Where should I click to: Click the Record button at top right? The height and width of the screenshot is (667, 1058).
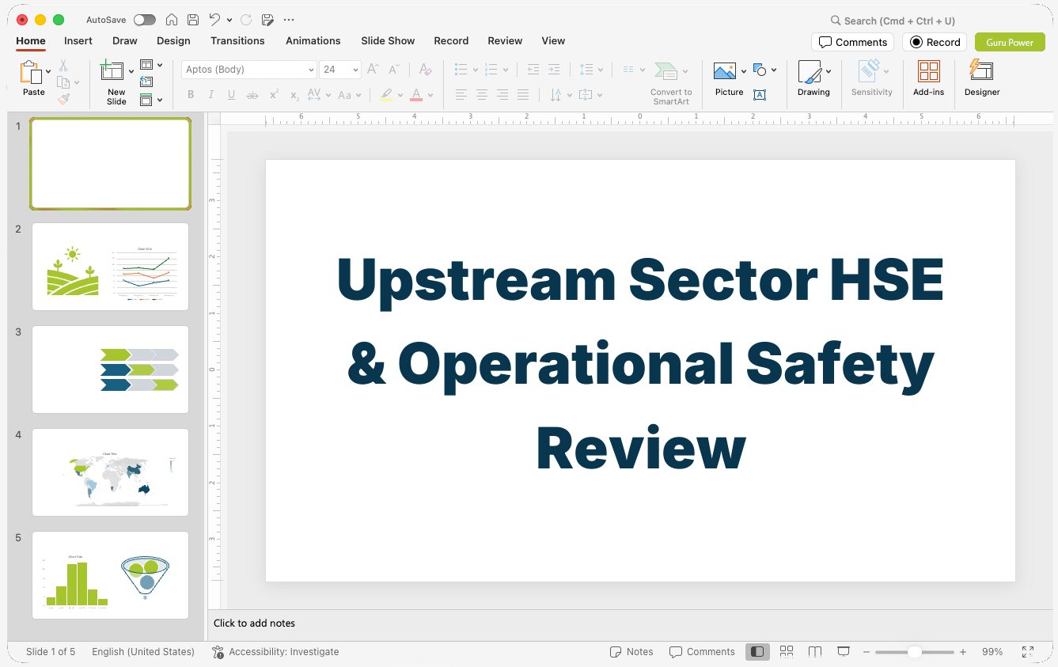[935, 42]
